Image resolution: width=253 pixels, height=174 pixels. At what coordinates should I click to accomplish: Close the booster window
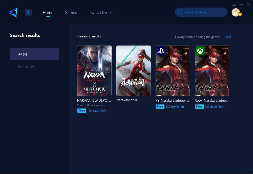tap(248, 4)
